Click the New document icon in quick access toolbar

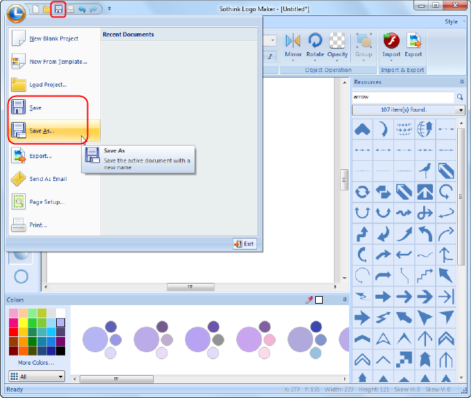tap(36, 9)
